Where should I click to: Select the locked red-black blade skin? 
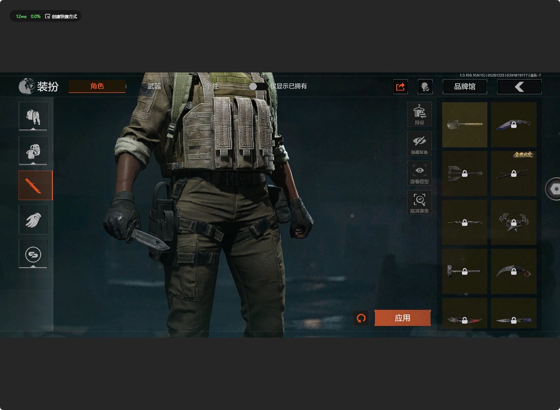pyautogui.click(x=465, y=313)
